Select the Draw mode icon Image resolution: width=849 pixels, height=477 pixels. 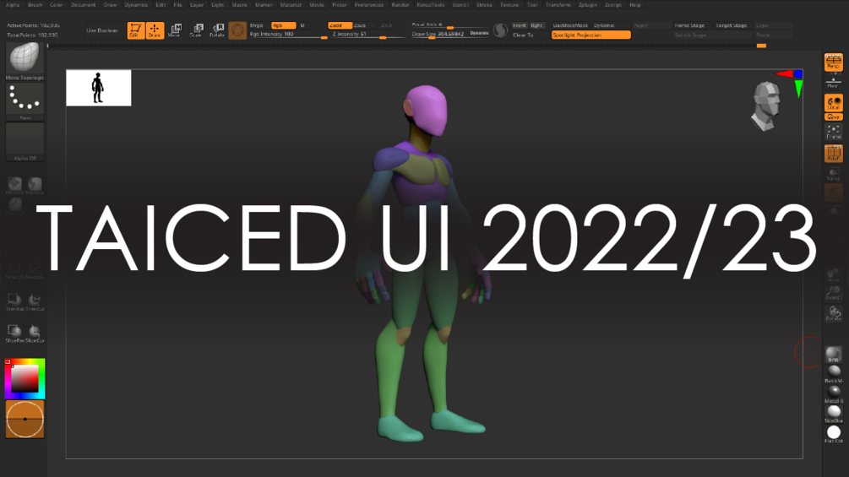pos(155,30)
